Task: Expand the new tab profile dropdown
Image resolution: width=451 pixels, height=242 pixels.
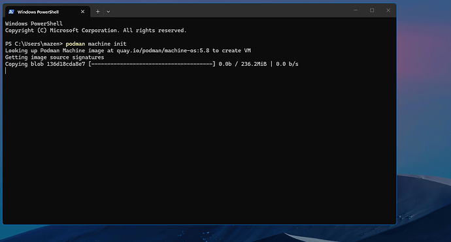Action: [x=108, y=12]
